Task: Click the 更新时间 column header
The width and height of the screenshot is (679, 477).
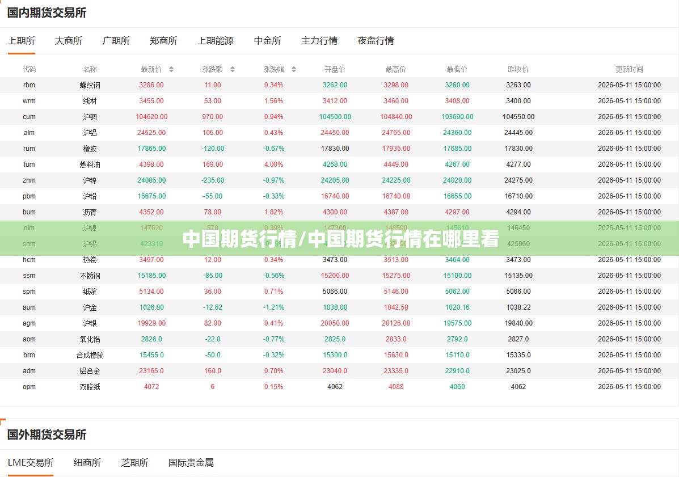Action: 630,69
